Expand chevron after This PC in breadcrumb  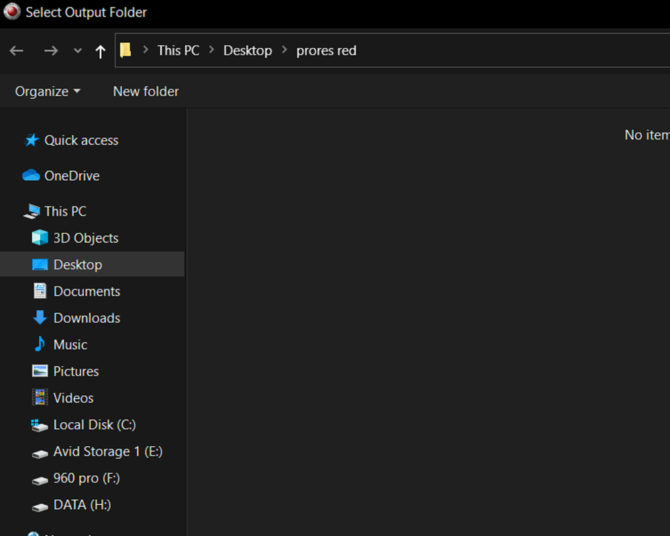pos(211,50)
